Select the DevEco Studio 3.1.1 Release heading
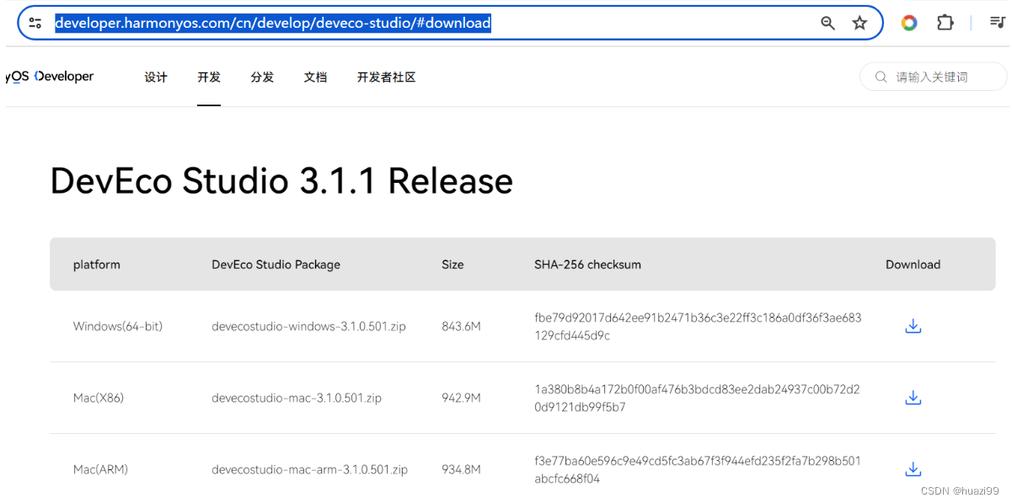 [x=281, y=181]
